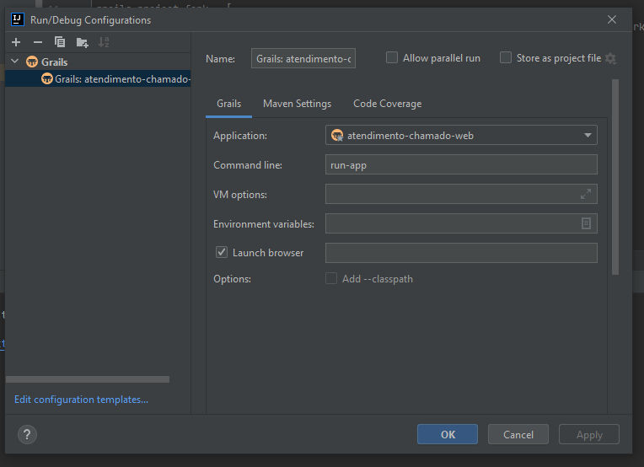Toggle Store as project file
This screenshot has width=644, height=467.
point(506,57)
